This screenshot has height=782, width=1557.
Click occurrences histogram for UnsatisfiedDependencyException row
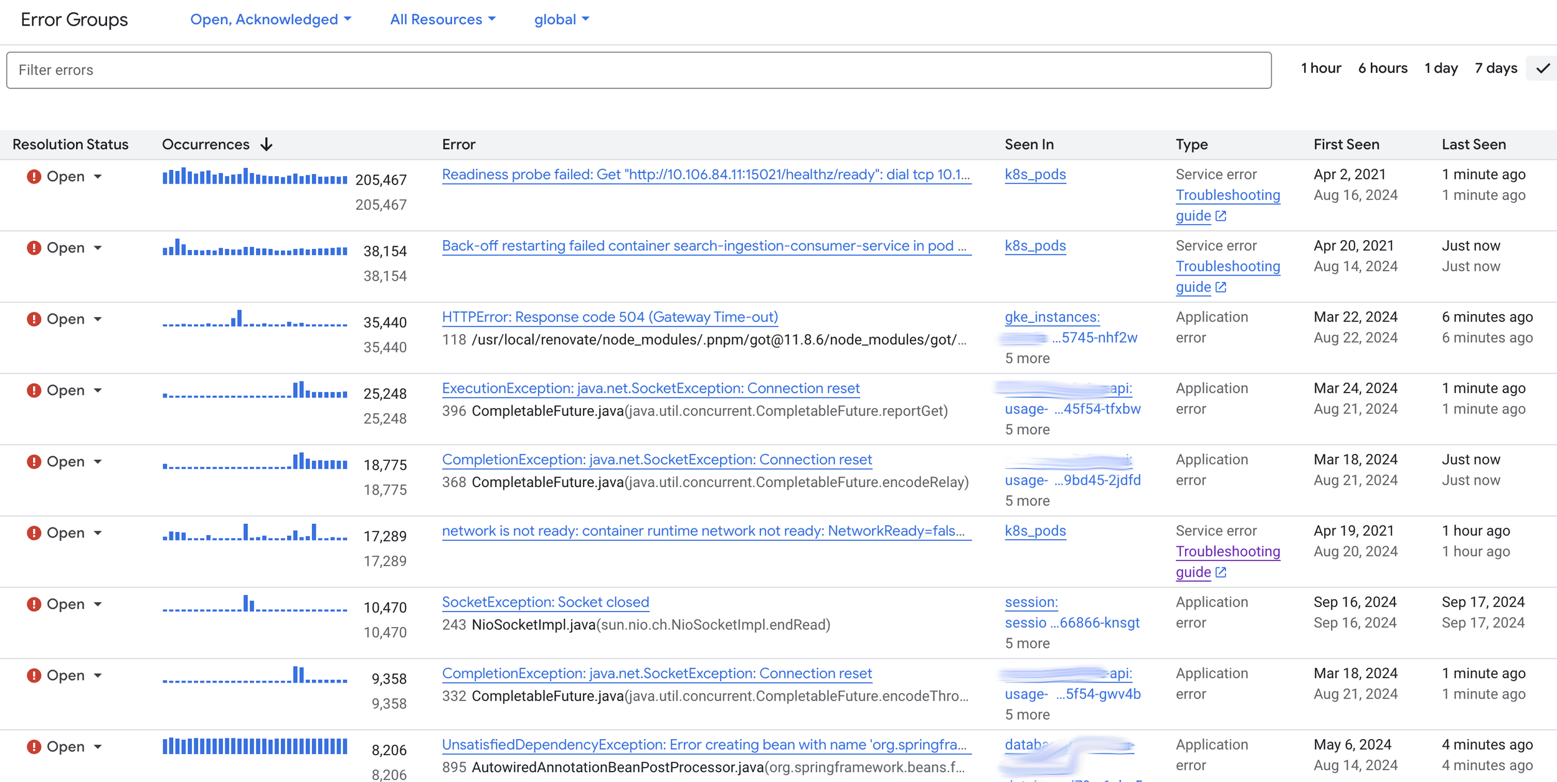point(255,746)
